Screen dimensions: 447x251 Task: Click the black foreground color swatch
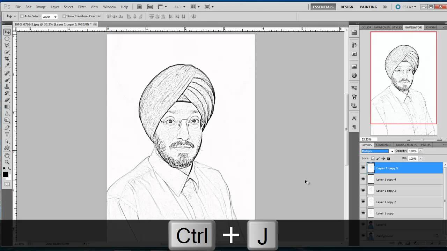click(5, 174)
